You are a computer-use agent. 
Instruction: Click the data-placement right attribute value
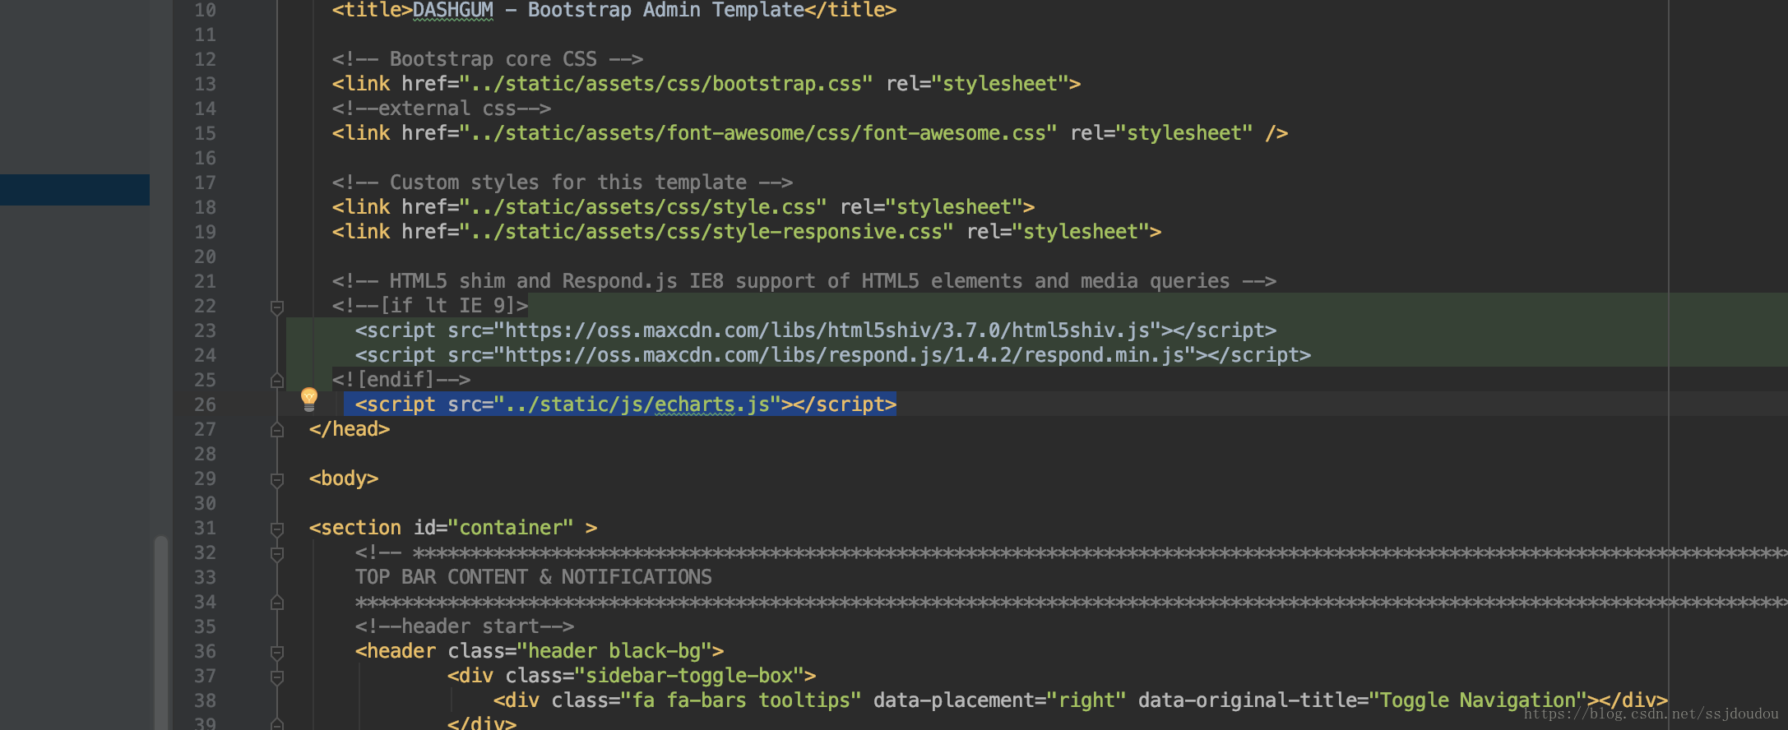click(x=1086, y=700)
